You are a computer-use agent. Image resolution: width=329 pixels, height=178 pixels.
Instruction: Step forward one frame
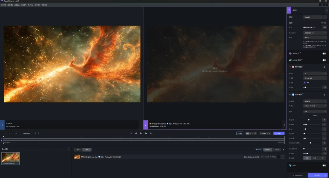coord(146,133)
